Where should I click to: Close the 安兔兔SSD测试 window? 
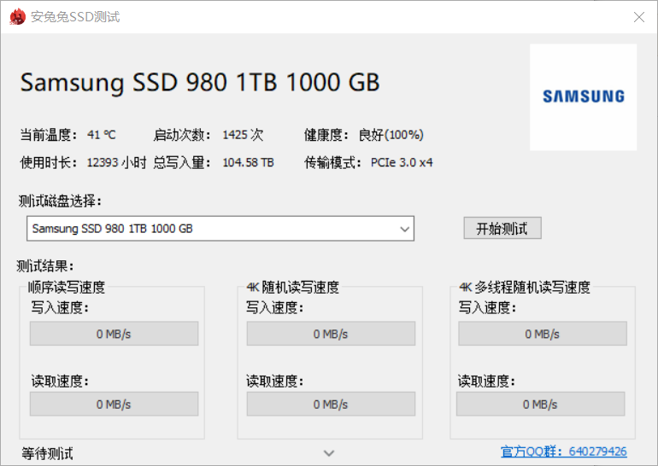[x=638, y=17]
